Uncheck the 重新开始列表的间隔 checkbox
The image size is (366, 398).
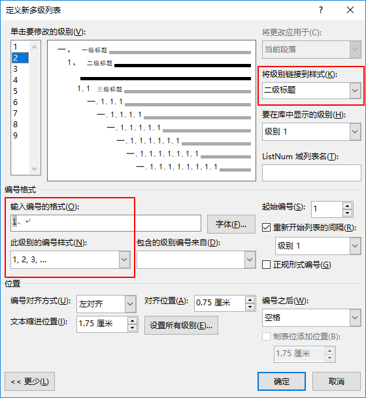[x=266, y=228]
